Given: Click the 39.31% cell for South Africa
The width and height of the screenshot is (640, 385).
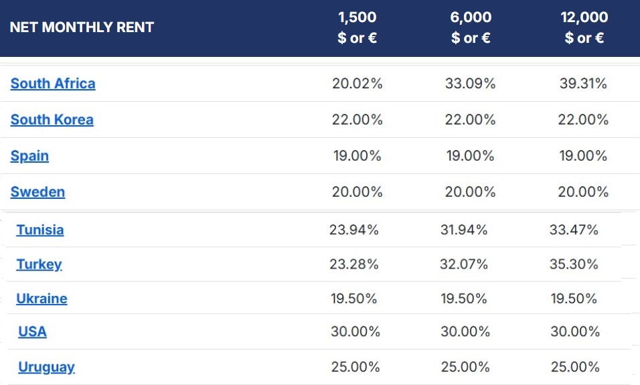Looking at the screenshot, I should pyautogui.click(x=583, y=84).
